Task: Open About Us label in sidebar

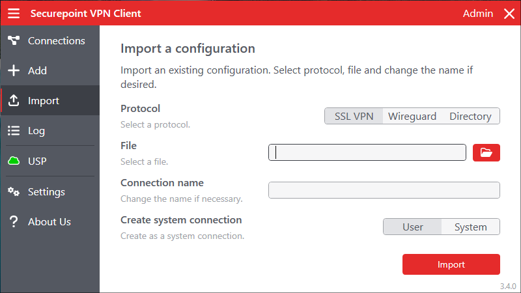Action: click(x=49, y=221)
